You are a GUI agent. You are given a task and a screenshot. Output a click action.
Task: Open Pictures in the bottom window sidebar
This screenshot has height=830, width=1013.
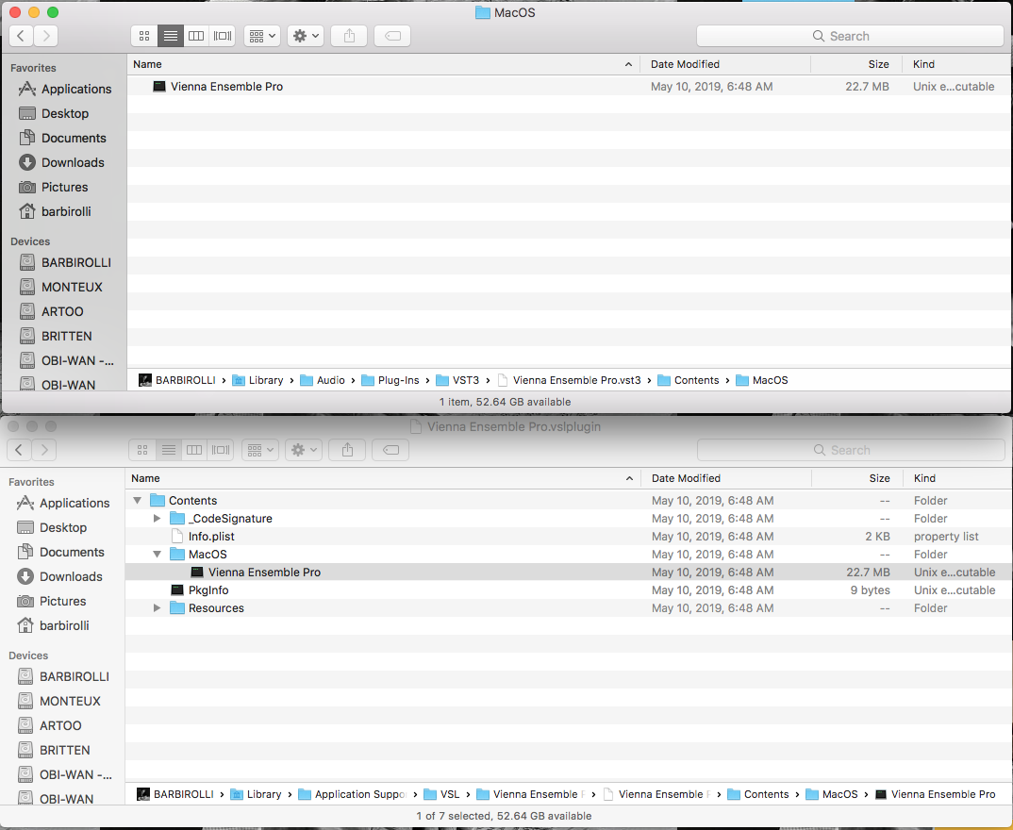[x=51, y=602]
